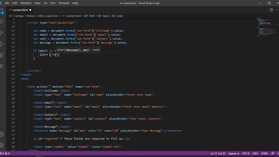Open the Terminal menu
The image size is (279, 157).
(x=64, y=3)
